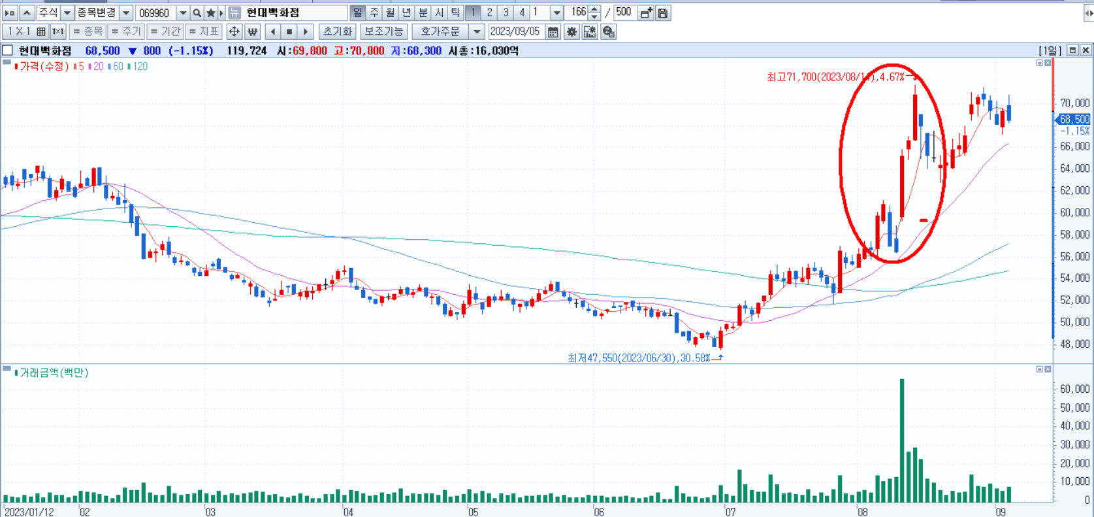Click the volume panel minimize icon
Image resolution: width=1094 pixels, height=517 pixels.
1039,369
